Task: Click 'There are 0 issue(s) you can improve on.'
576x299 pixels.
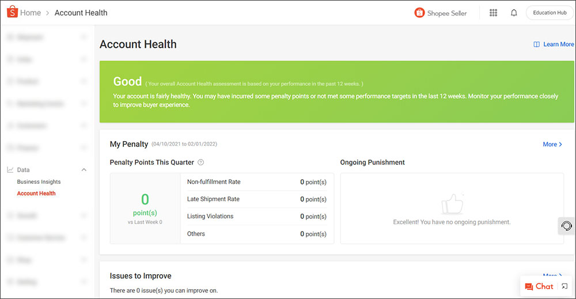Action: [x=164, y=290]
